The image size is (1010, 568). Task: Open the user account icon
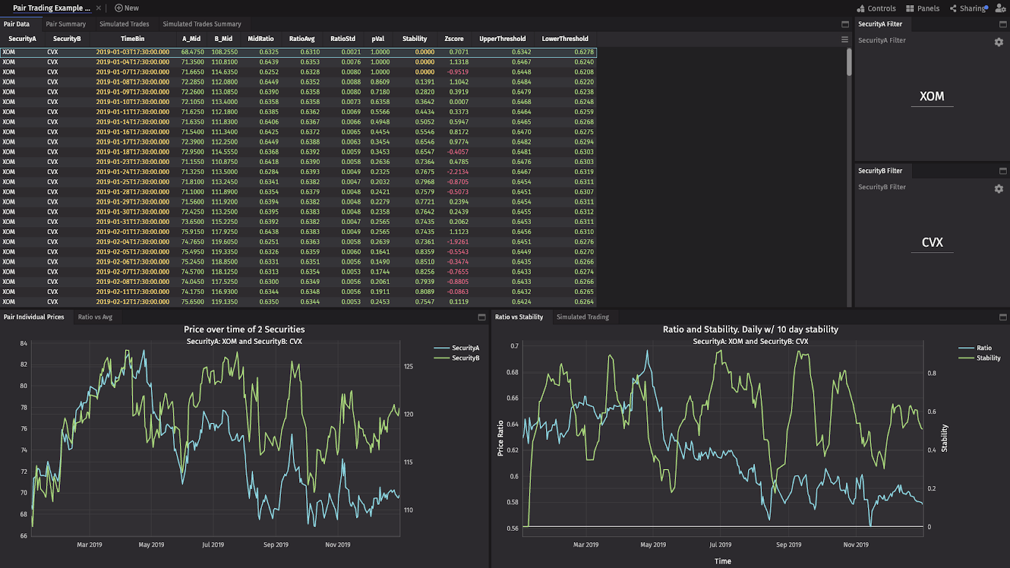[x=1001, y=8]
